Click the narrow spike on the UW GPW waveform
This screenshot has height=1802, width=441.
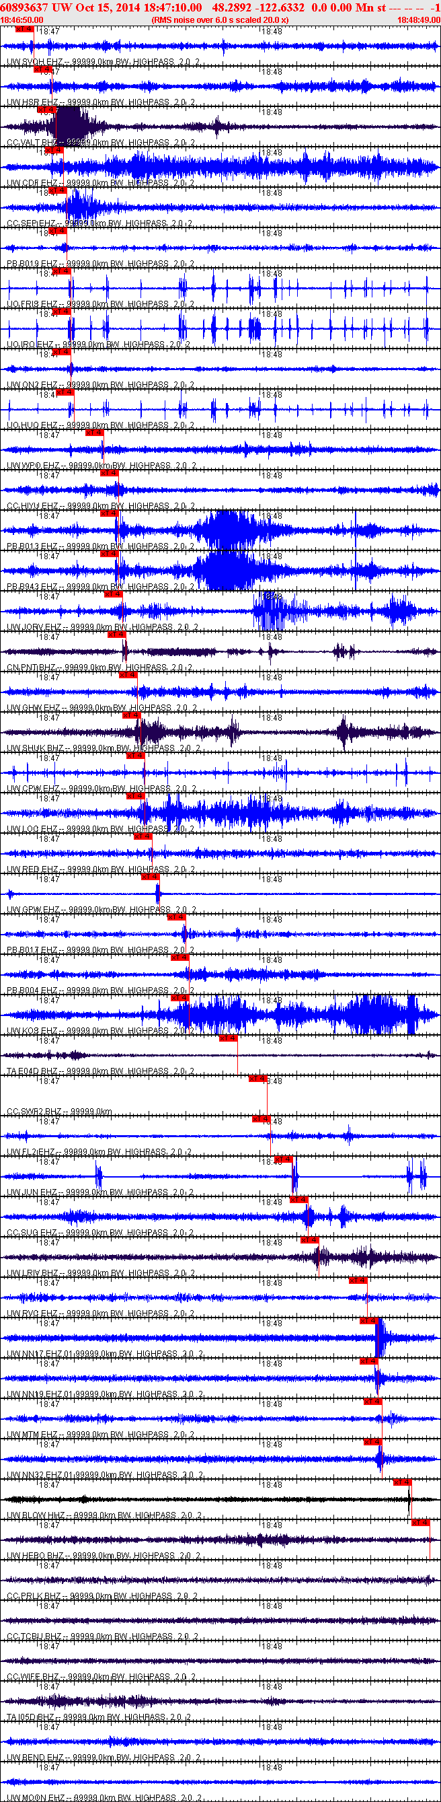(x=158, y=894)
